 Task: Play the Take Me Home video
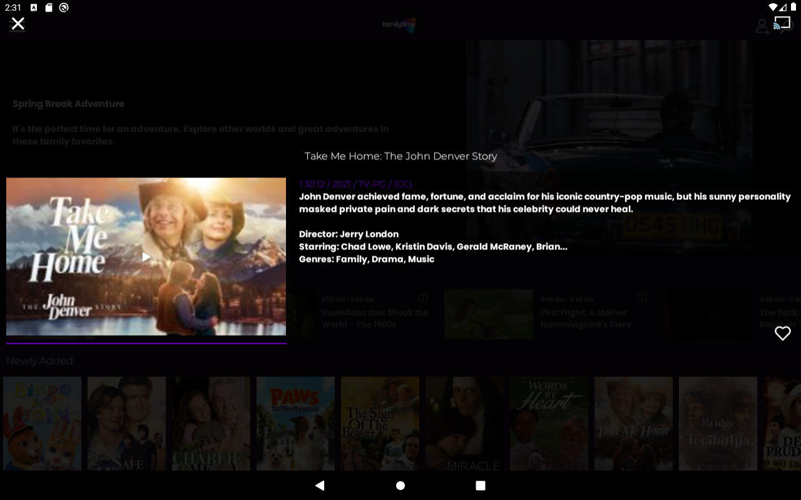[146, 256]
